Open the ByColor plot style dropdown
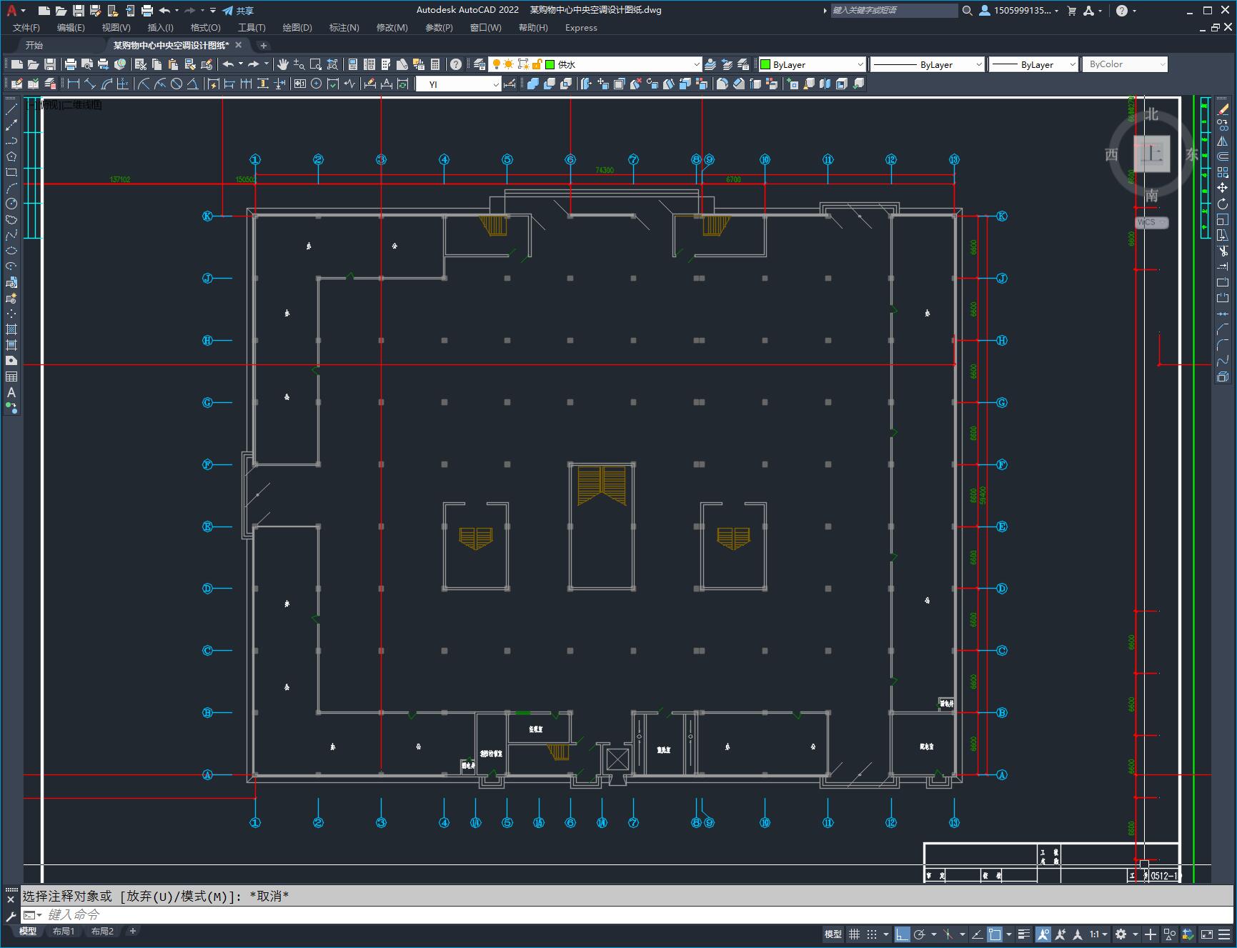The height and width of the screenshot is (948, 1237). click(x=1125, y=64)
